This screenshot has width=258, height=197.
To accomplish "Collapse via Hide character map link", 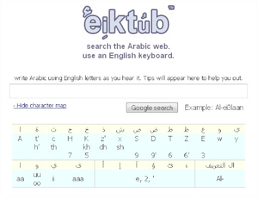I will coord(40,106).
